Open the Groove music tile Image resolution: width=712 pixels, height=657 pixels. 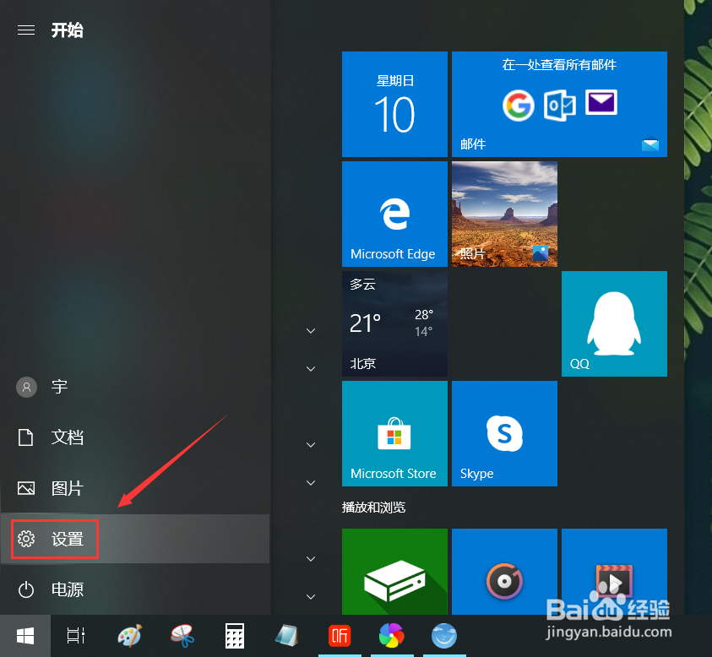(504, 572)
